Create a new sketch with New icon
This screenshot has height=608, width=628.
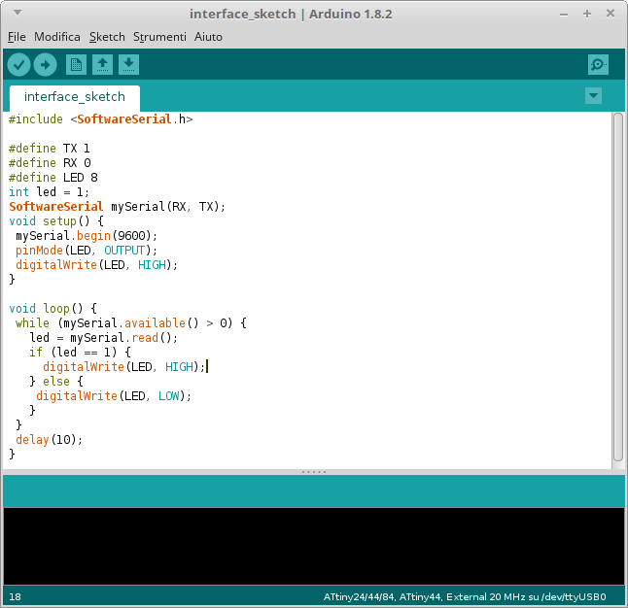pyautogui.click(x=76, y=64)
